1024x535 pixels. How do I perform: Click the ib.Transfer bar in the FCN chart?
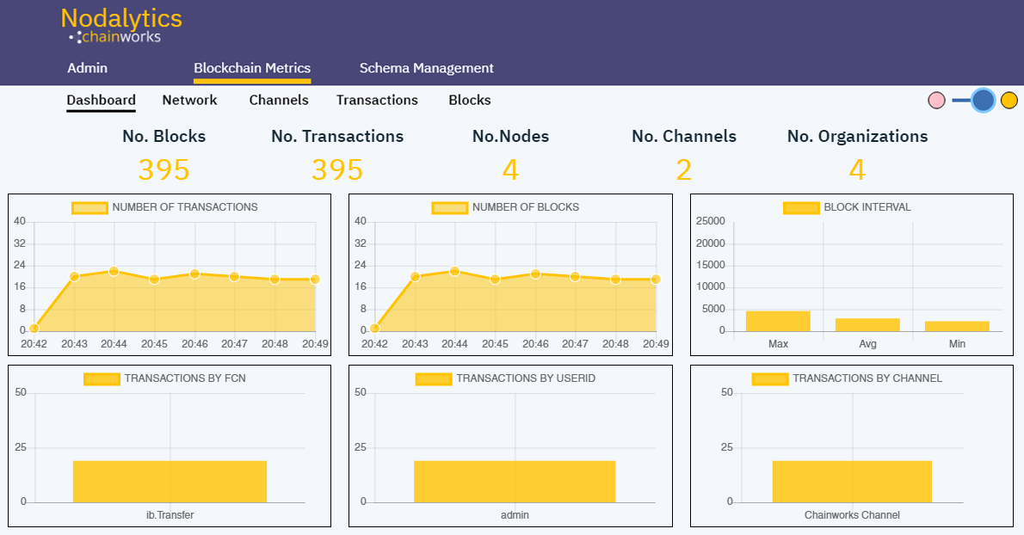(x=170, y=482)
